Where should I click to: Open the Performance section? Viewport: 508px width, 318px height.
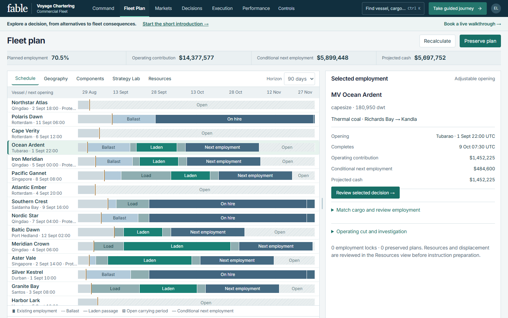tap(256, 8)
